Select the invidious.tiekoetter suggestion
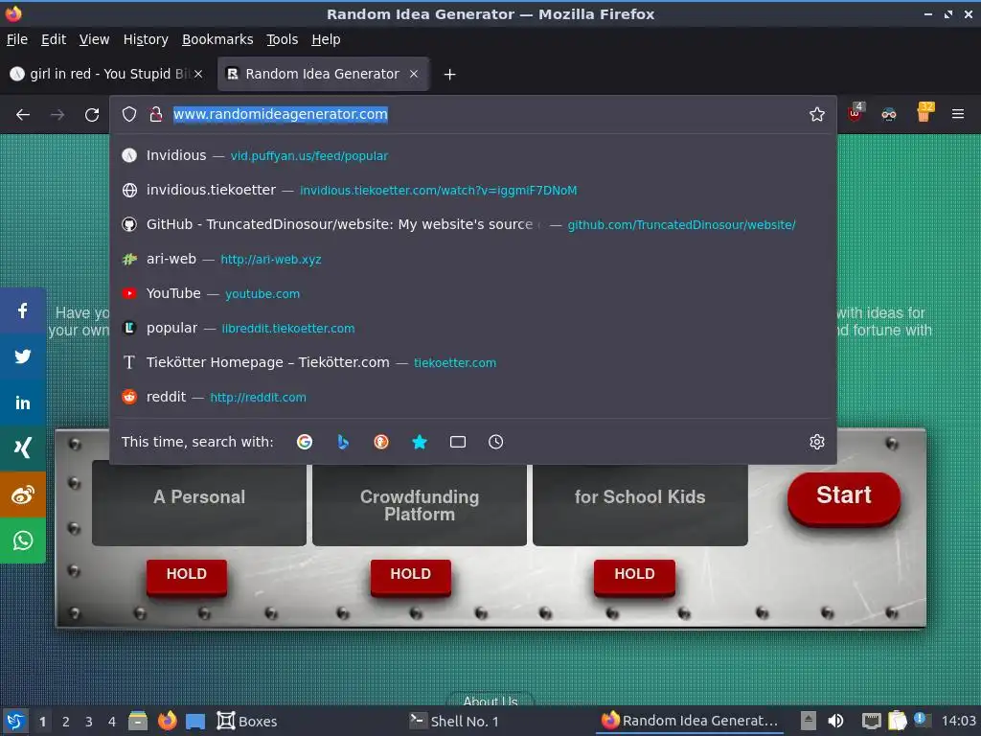The image size is (981, 736). pos(473,190)
